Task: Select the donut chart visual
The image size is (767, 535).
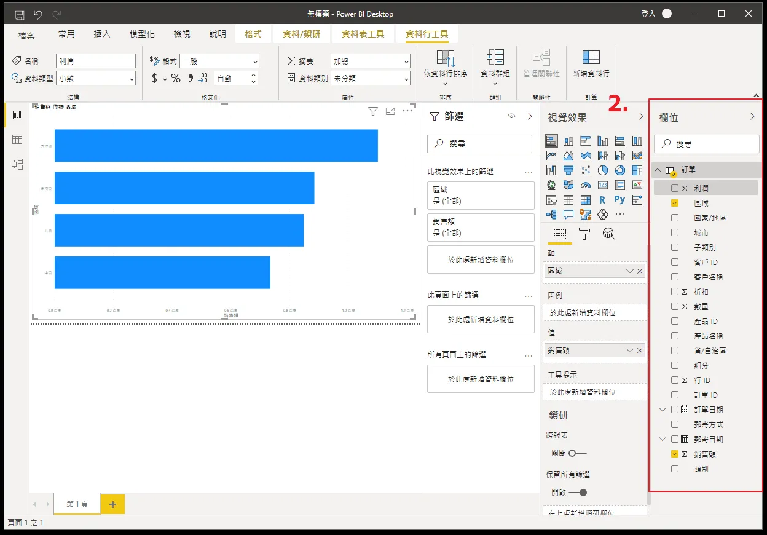Action: pyautogui.click(x=620, y=170)
